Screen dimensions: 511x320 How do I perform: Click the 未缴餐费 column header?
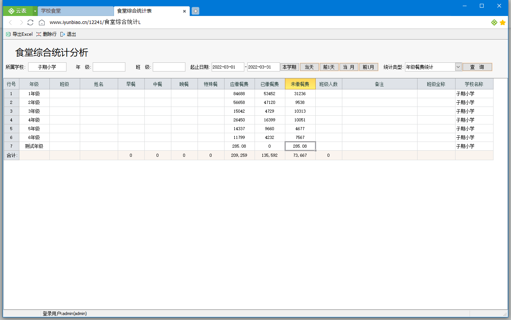tap(300, 84)
